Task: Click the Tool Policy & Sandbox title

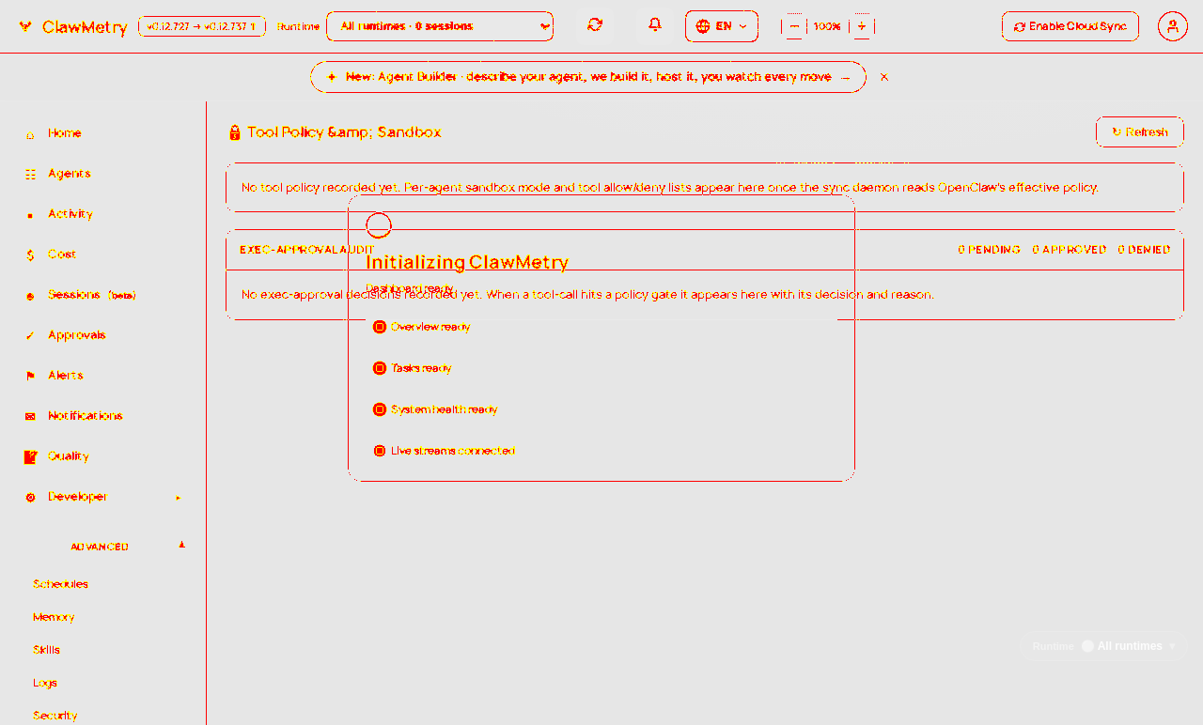Action: 344,132
